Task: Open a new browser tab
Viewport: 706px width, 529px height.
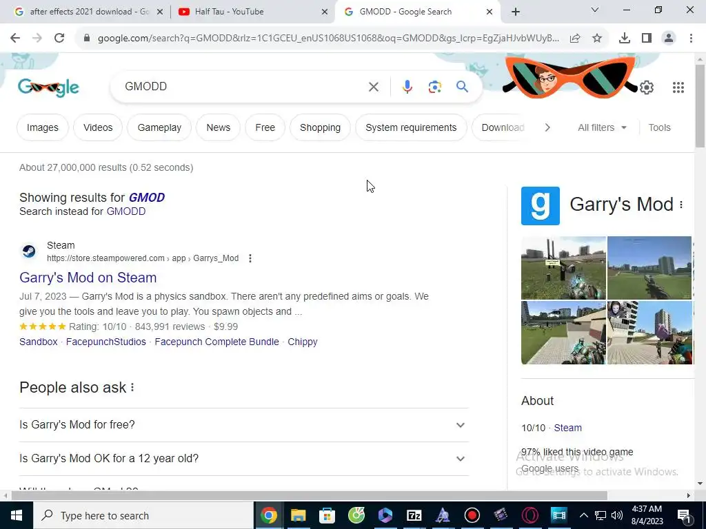Action: click(x=516, y=12)
